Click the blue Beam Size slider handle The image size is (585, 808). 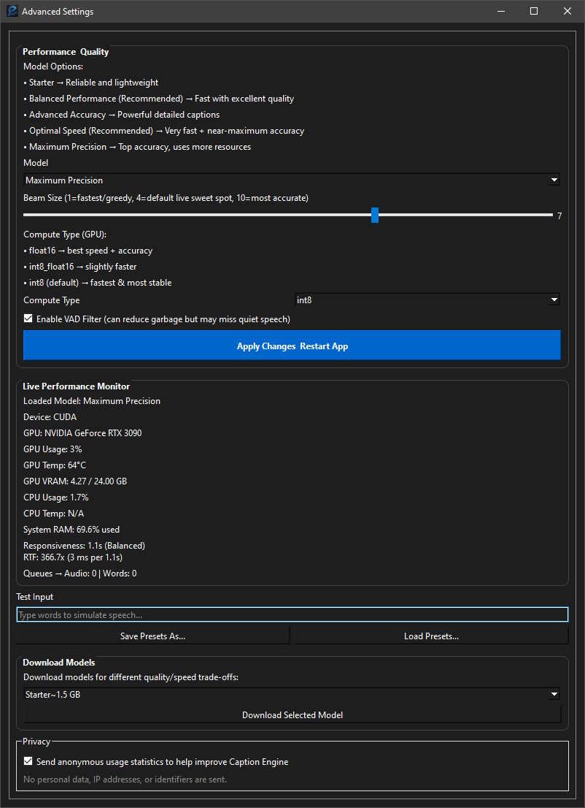pyautogui.click(x=375, y=215)
